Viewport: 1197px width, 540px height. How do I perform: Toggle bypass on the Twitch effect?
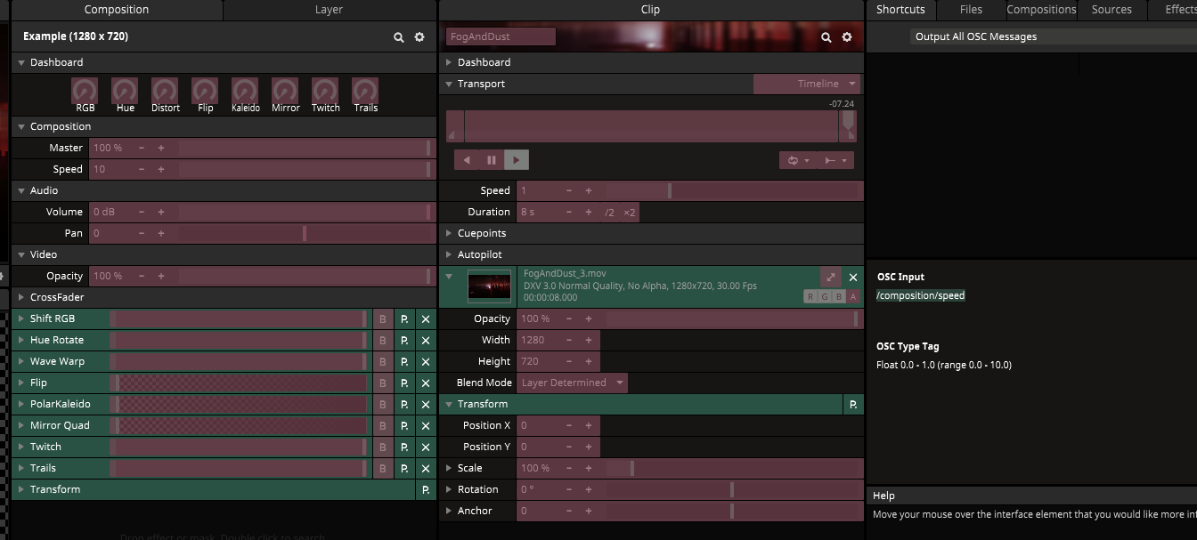point(383,447)
